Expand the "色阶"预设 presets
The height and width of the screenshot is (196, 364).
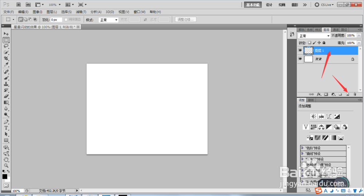click(x=302, y=148)
